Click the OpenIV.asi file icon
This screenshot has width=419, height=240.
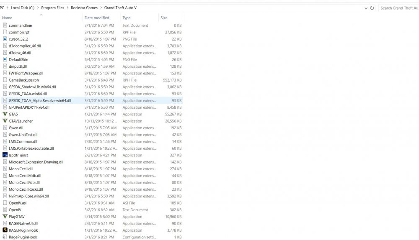[x=5, y=203]
